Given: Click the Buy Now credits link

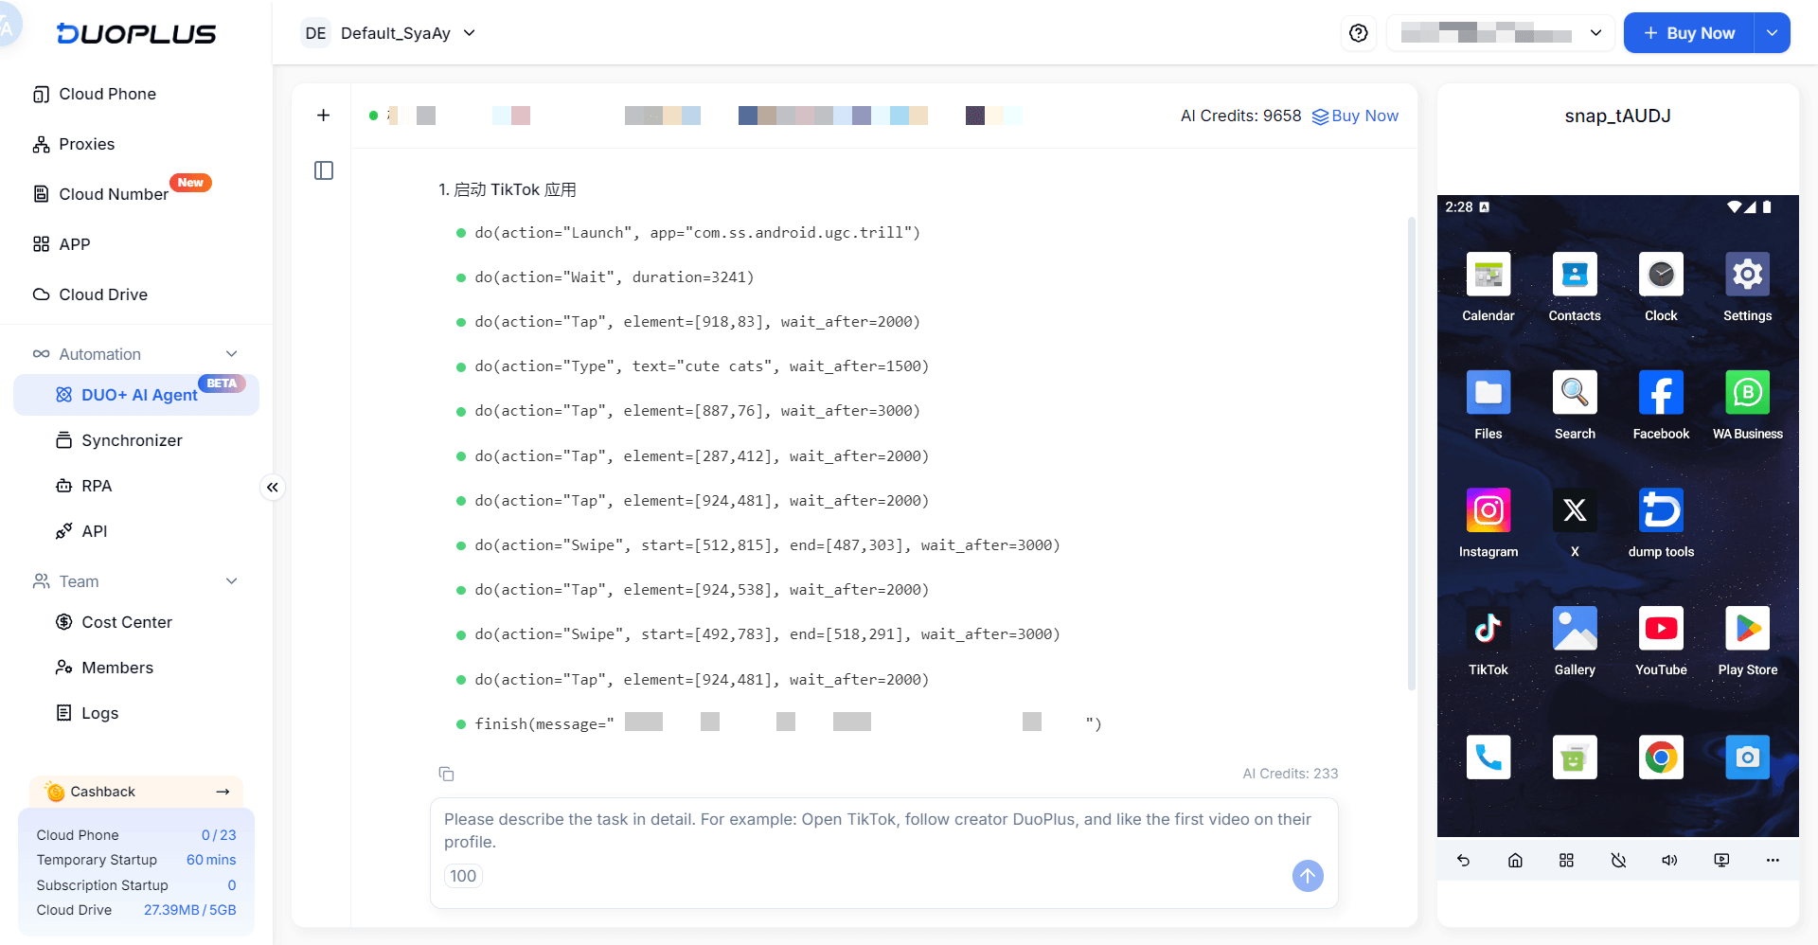Looking at the screenshot, I should 1355,116.
